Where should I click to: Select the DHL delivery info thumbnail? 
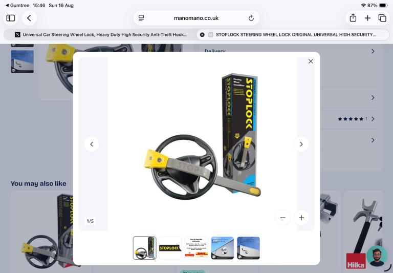click(x=196, y=248)
